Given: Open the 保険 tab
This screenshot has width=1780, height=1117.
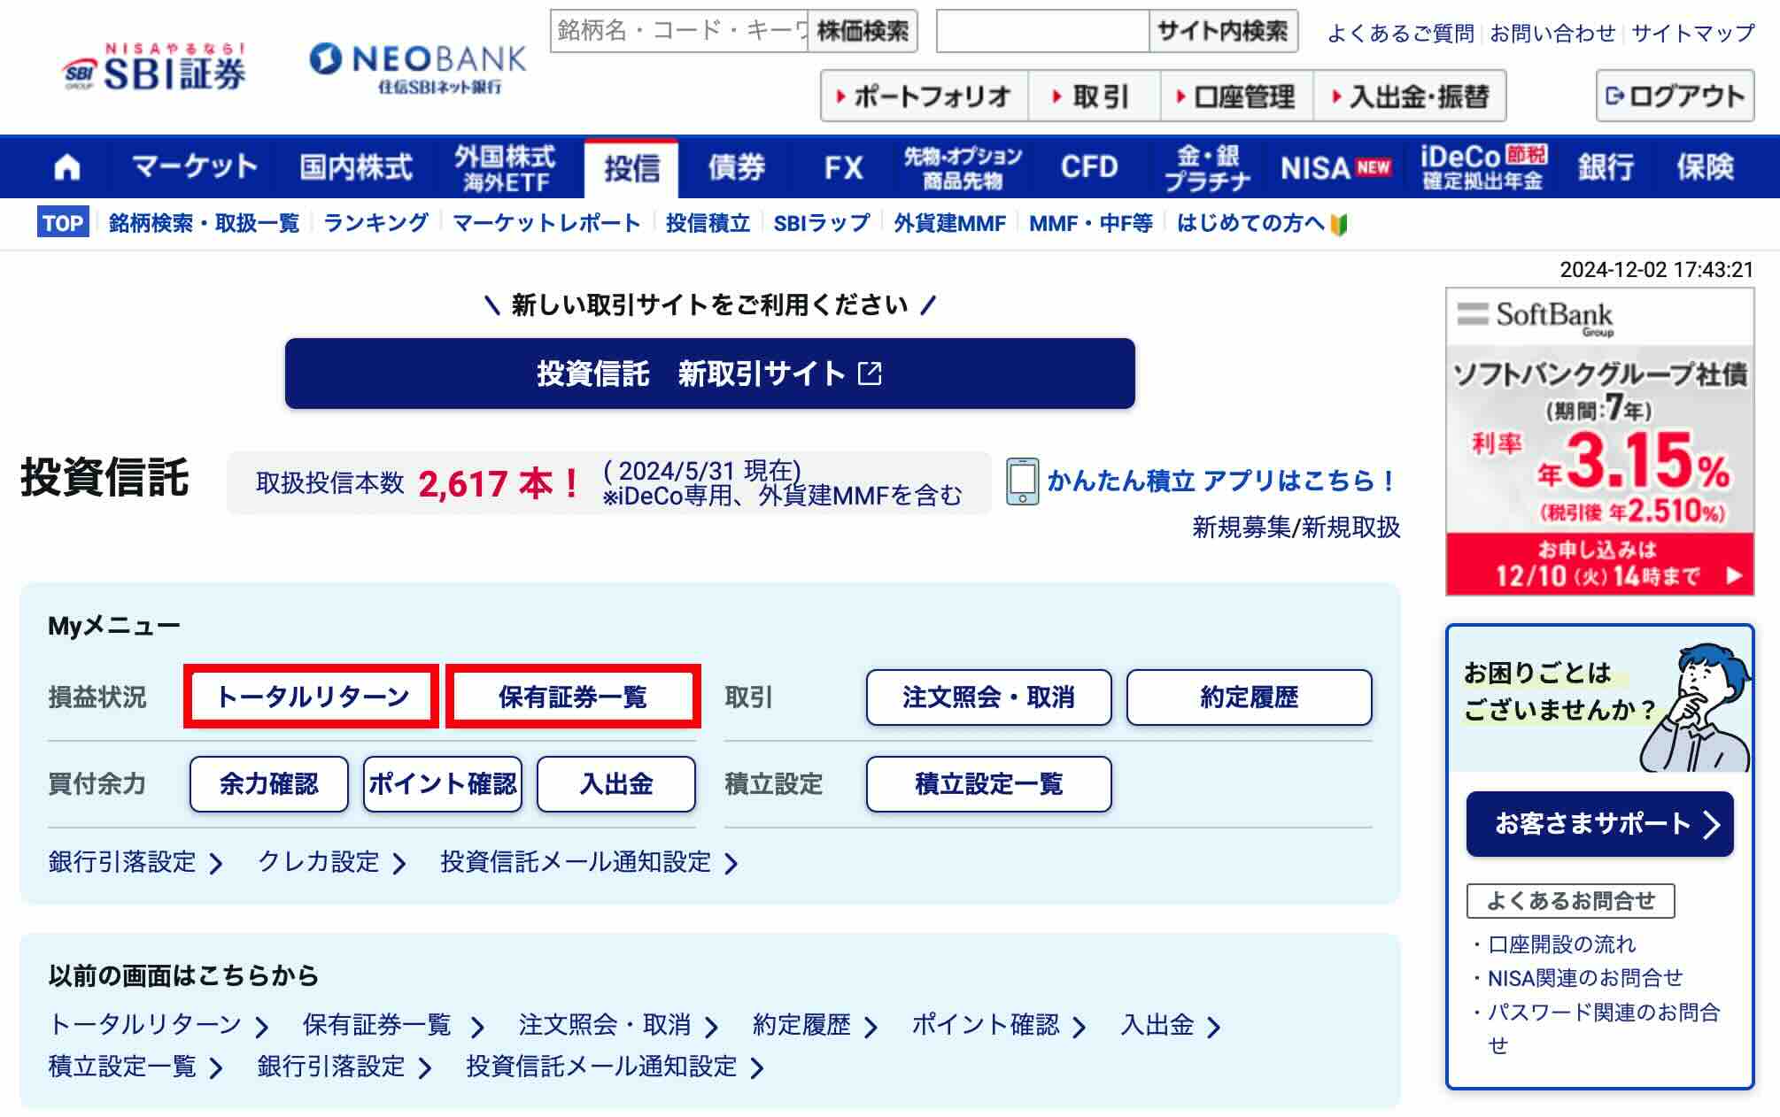Looking at the screenshot, I should [1705, 167].
